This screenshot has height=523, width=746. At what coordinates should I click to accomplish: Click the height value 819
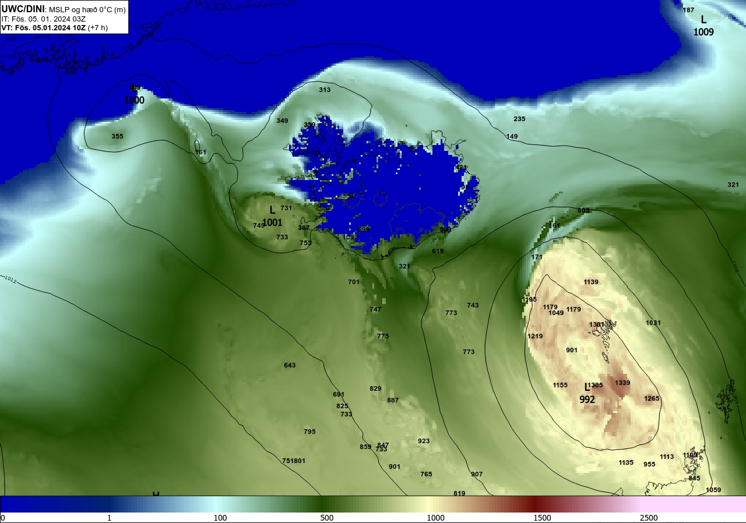(x=459, y=493)
